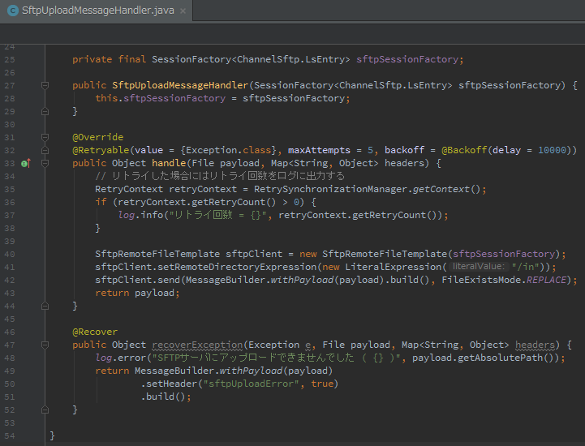
Task: Click line number 54 in gutter
Action: pyautogui.click(x=10, y=436)
